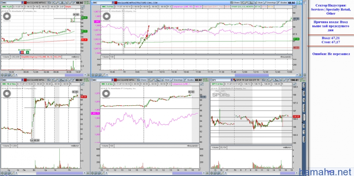Image resolution: width=354 pixels, height=176 pixels.
Task: Expand symbol dropdown arrow in top 1m MIC chart
Action: (113, 3)
